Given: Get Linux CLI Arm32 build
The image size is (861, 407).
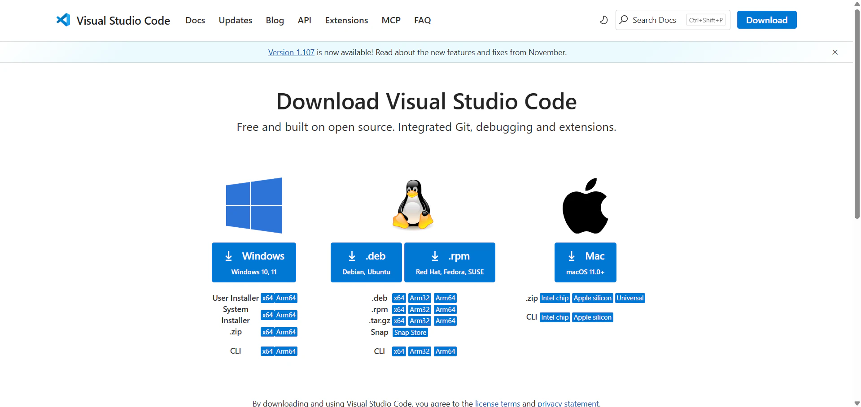Looking at the screenshot, I should (420, 351).
